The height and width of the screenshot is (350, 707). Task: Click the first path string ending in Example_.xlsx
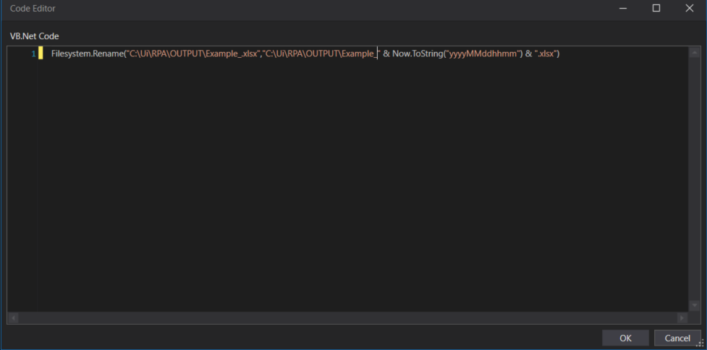click(x=192, y=54)
